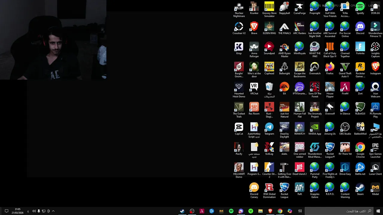Select the Lunar Client desktop icon
Viewport: 383px width, 215px height.
375,168
